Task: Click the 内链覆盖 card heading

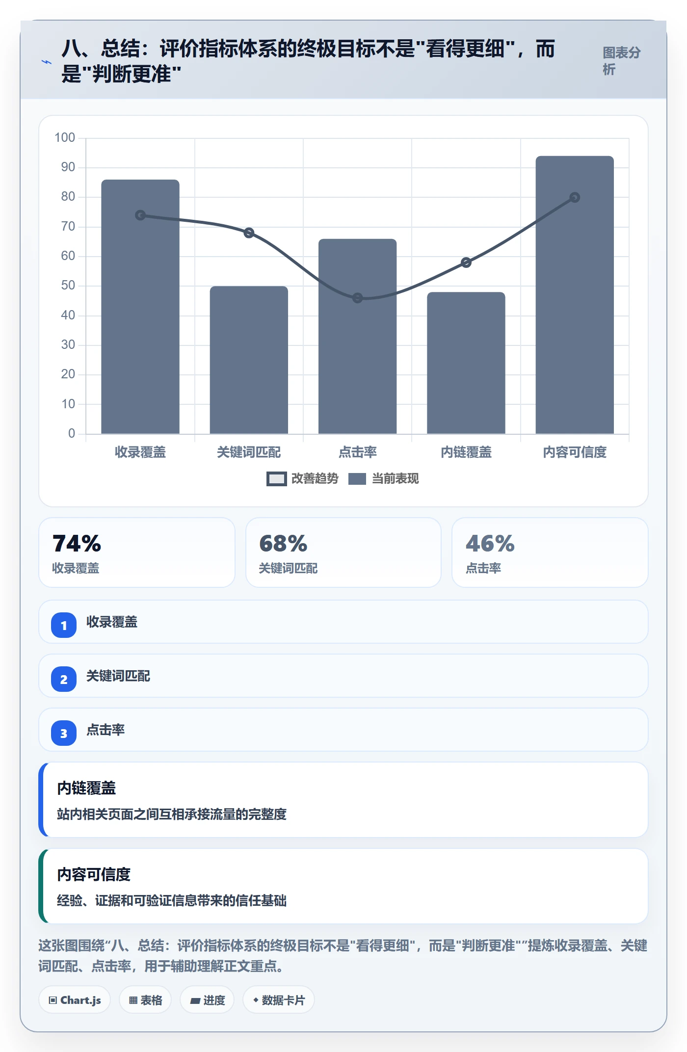Action: 86,788
